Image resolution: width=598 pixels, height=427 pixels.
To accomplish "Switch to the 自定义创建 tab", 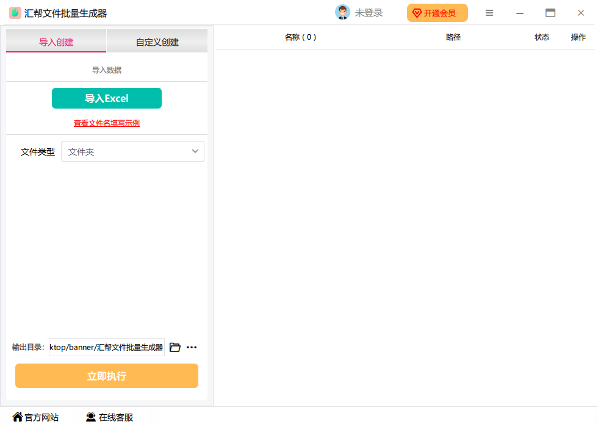I will coord(157,42).
